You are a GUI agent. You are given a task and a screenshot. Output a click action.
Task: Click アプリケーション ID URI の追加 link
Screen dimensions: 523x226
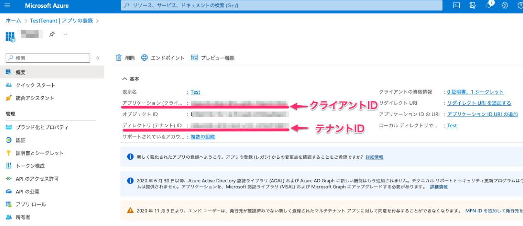[x=482, y=115]
